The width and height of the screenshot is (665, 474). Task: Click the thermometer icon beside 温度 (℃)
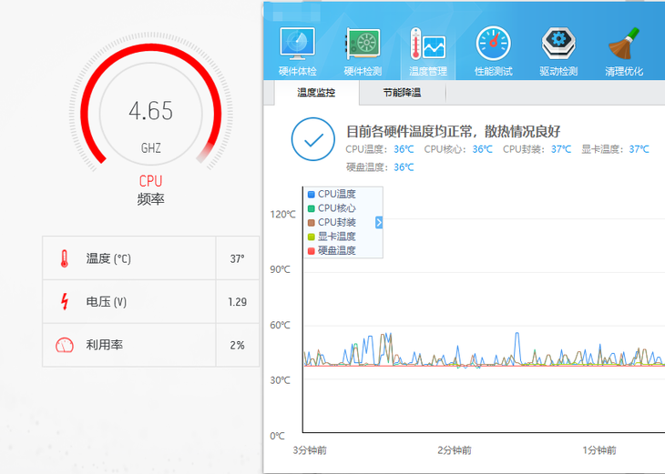(x=64, y=258)
